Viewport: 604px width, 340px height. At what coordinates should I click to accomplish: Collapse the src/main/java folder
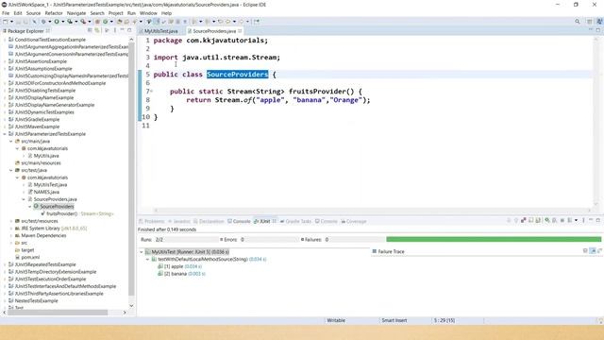11,141
